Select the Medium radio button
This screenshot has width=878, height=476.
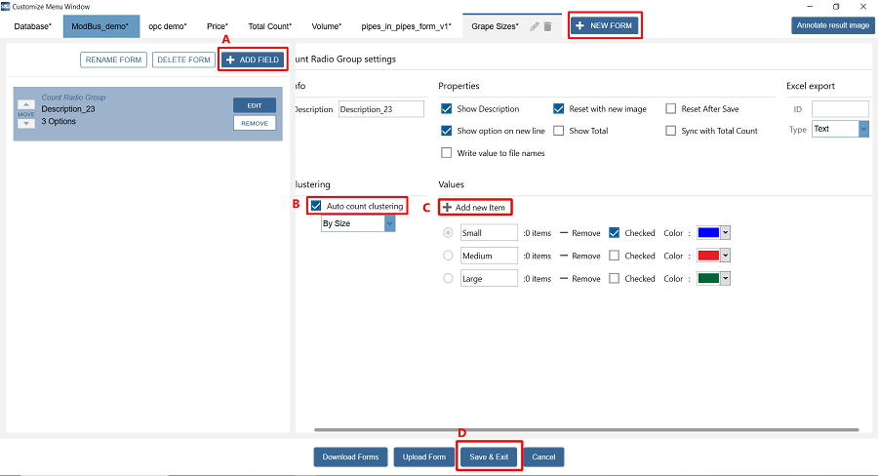(448, 256)
